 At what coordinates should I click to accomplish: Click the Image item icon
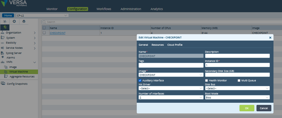point(6,67)
